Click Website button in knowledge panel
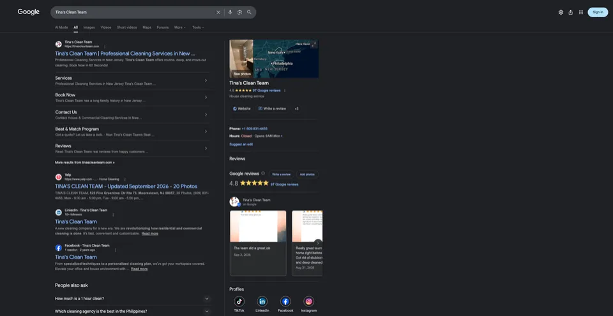 pos(241,109)
